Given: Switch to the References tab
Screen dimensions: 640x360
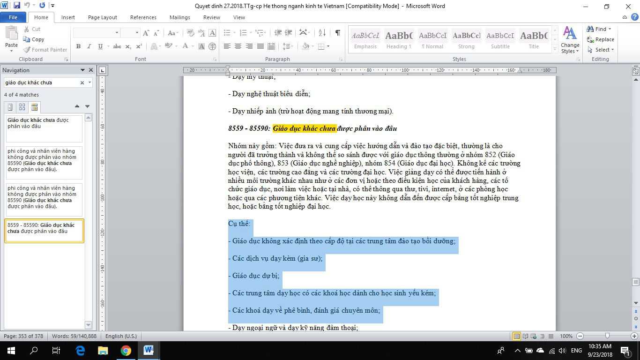Looking at the screenshot, I should (143, 17).
